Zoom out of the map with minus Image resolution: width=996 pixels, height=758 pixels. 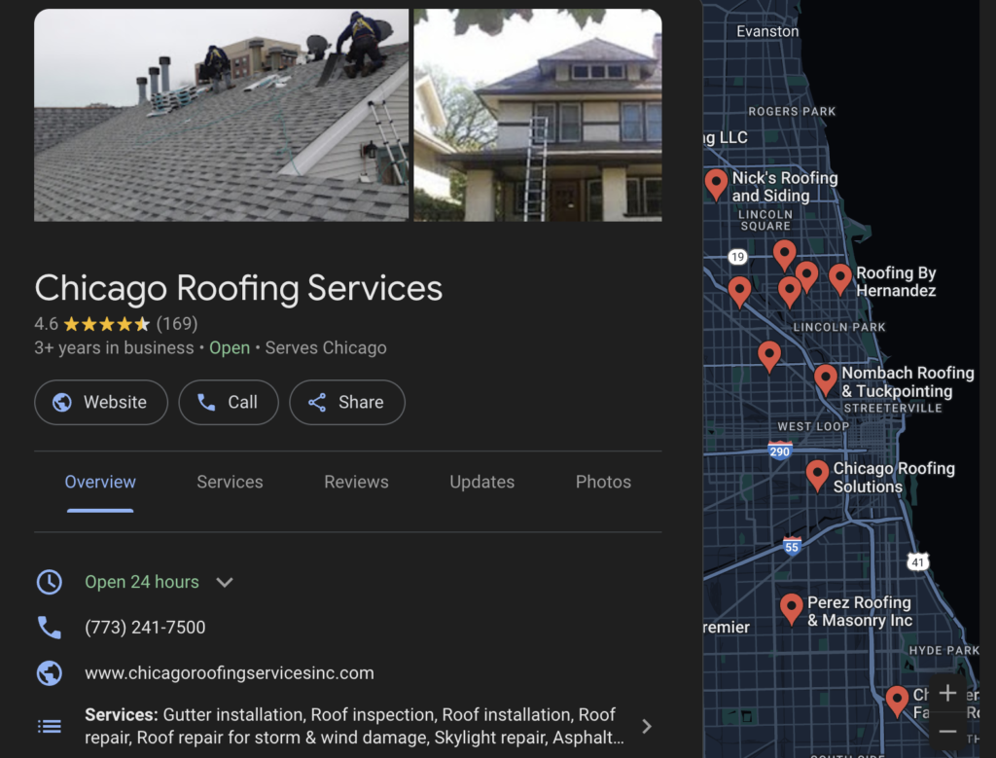tap(947, 732)
